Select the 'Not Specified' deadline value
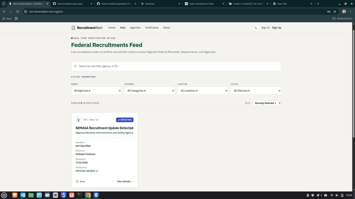Screen dimensions: 355x199 pyautogui.click(x=83, y=146)
